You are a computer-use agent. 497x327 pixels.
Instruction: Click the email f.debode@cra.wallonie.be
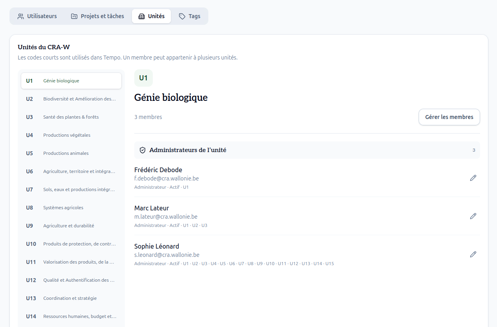pos(167,178)
